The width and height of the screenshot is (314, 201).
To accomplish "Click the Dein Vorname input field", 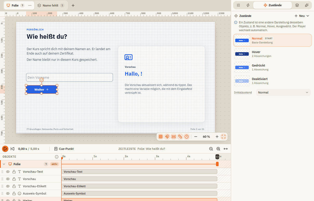I will coord(69,77).
